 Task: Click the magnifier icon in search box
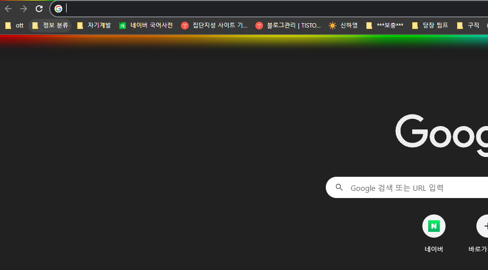click(x=339, y=187)
